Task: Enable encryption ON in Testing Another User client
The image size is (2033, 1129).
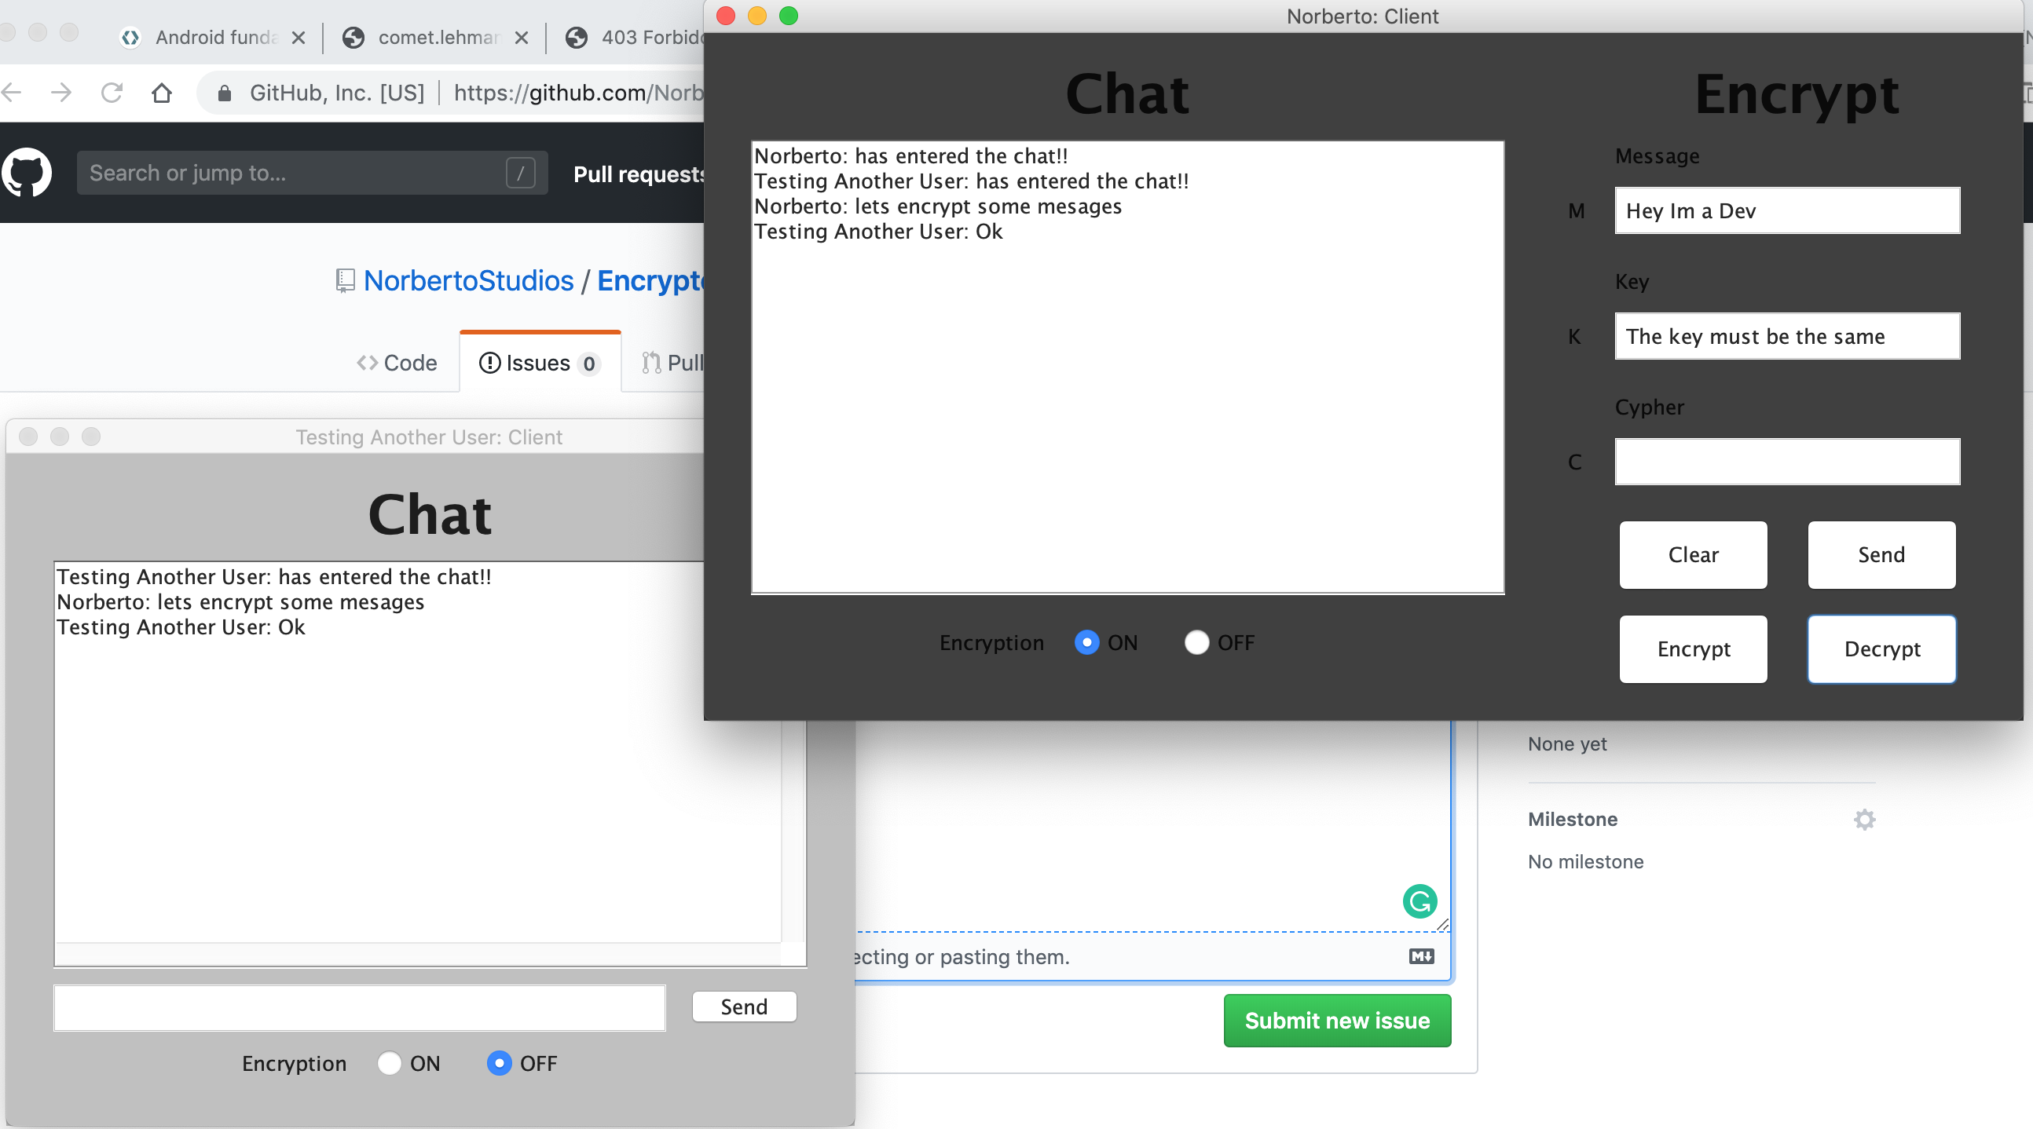Action: tap(388, 1064)
